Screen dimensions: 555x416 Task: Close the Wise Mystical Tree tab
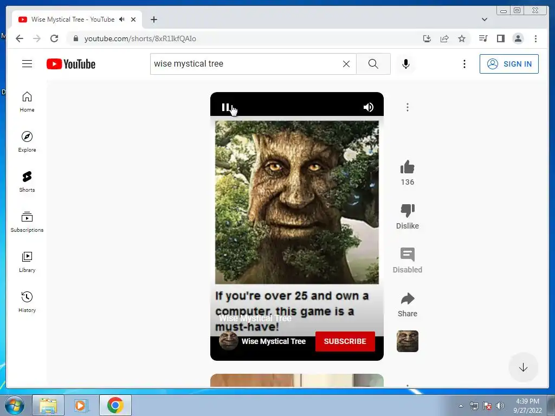point(133,19)
